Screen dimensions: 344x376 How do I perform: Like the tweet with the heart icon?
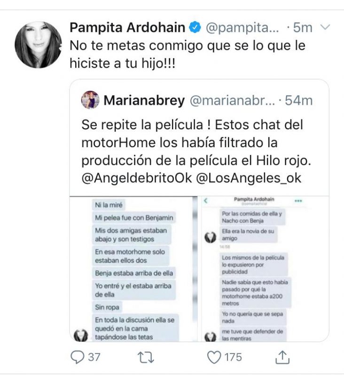(x=214, y=357)
